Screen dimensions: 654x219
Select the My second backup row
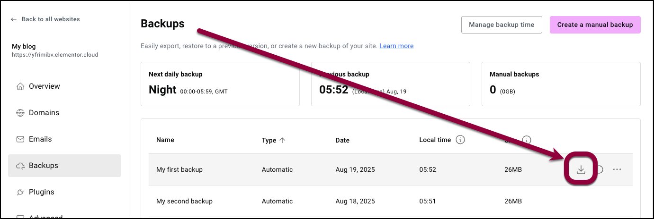click(x=391, y=201)
